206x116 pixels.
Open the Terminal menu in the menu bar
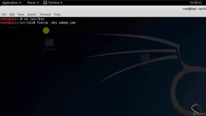pyautogui.click(x=45, y=15)
